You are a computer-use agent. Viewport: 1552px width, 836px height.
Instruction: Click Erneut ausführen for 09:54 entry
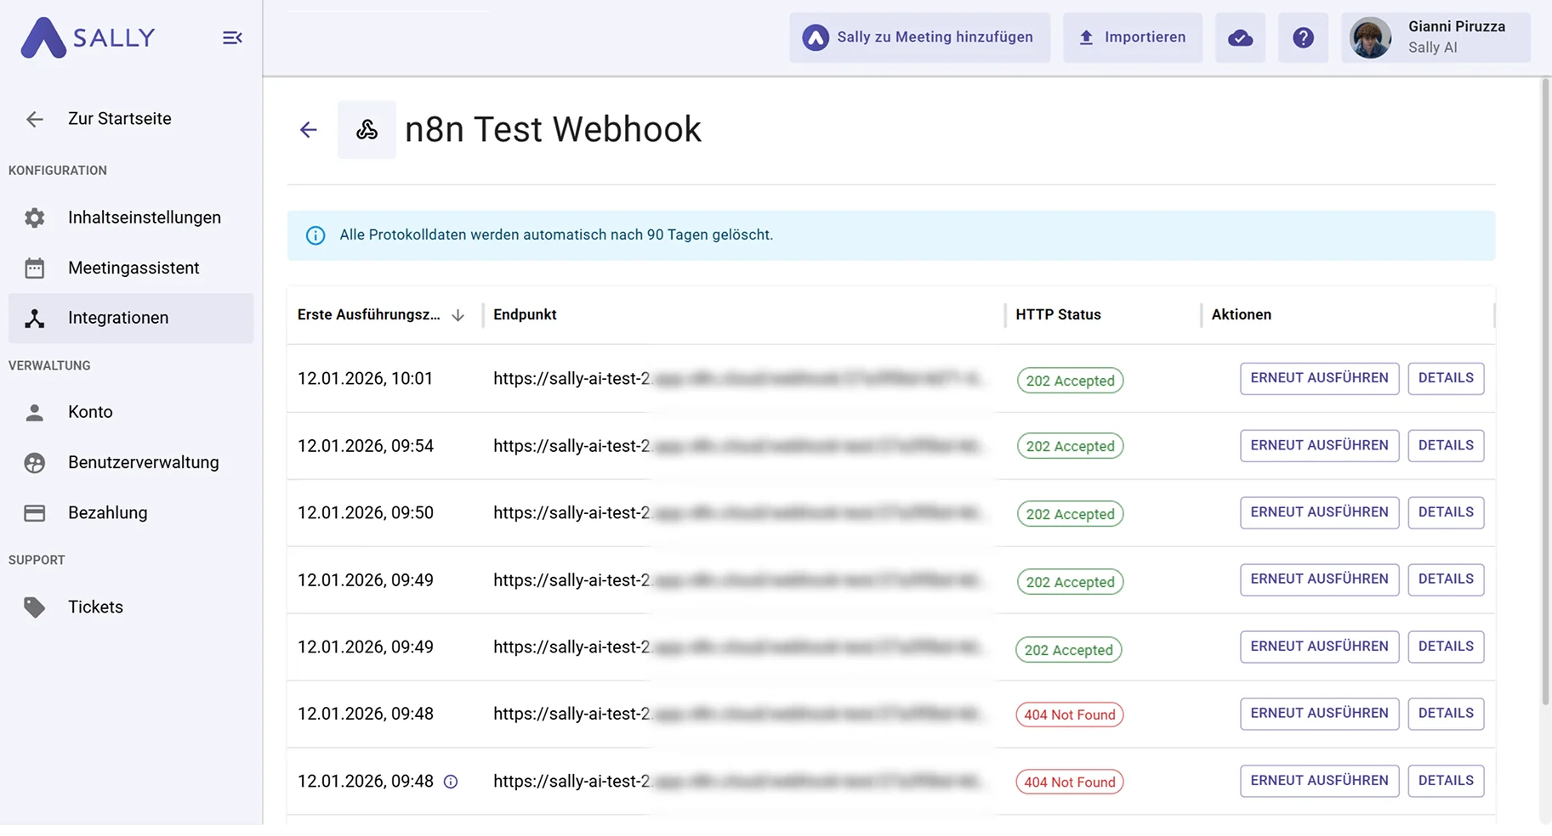pyautogui.click(x=1319, y=445)
